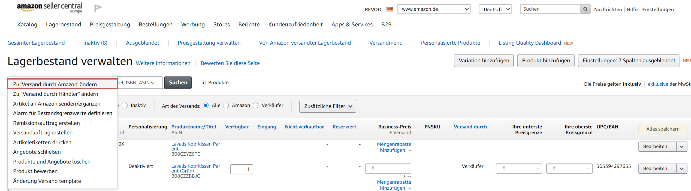Open Versandmenü tab
This screenshot has width=691, height=191.
386,43
